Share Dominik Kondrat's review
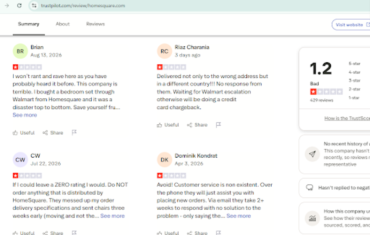The width and height of the screenshot is (370, 235). pyautogui.click(x=197, y=233)
